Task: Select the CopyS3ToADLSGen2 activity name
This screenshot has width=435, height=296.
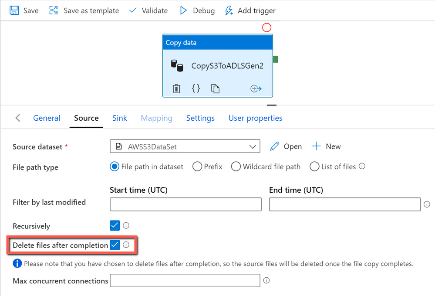Action: [x=227, y=66]
